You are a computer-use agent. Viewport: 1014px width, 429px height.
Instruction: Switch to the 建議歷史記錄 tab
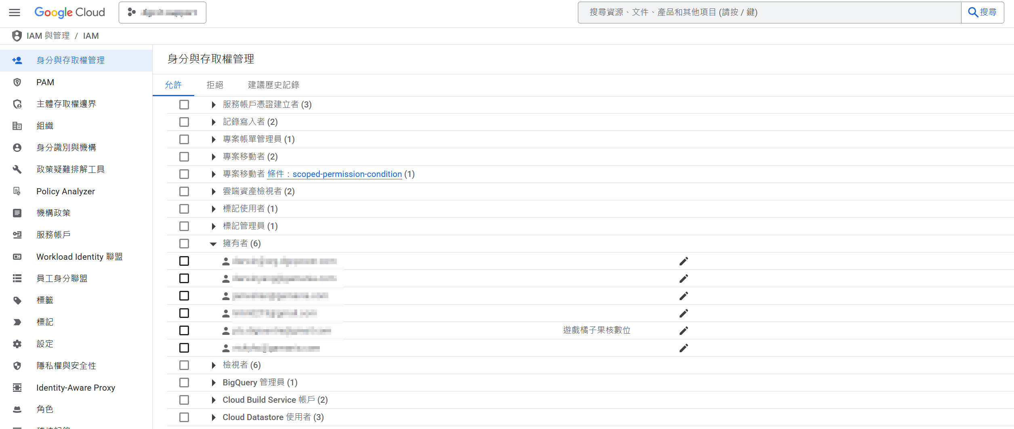(x=273, y=85)
